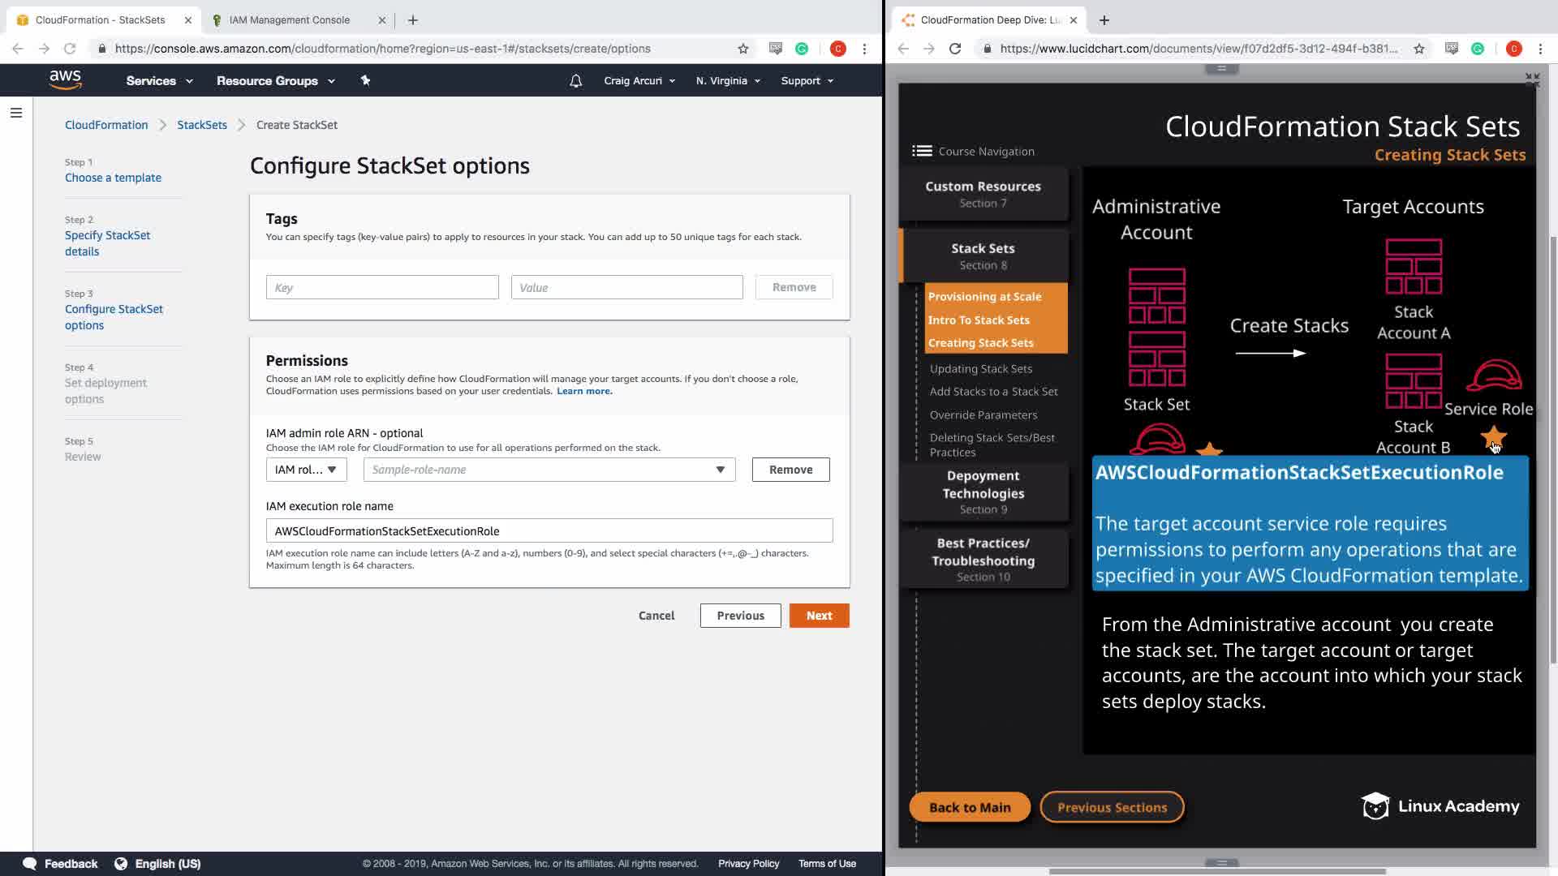1558x876 pixels.
Task: Open the IAM role type dropdown
Action: tap(306, 470)
